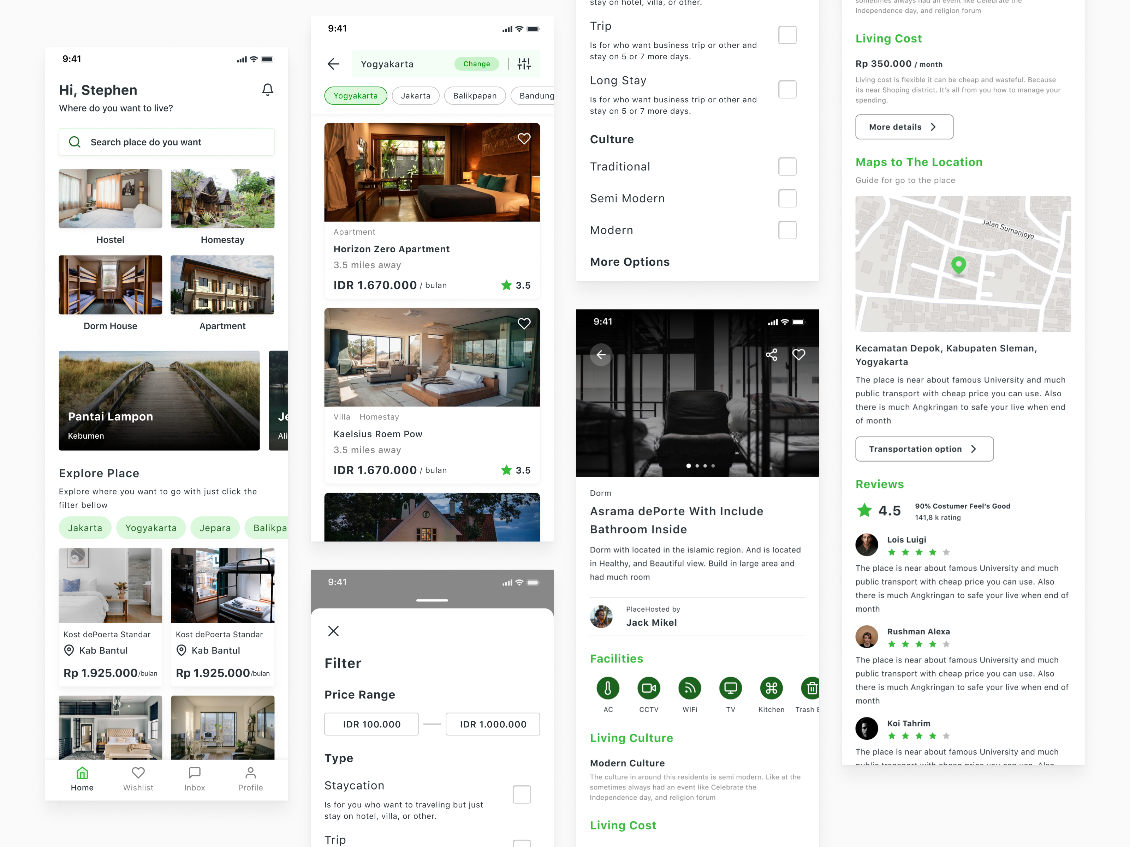This screenshot has height=847, width=1130.
Task: Tick the Staycation type checkbox
Action: [x=522, y=794]
